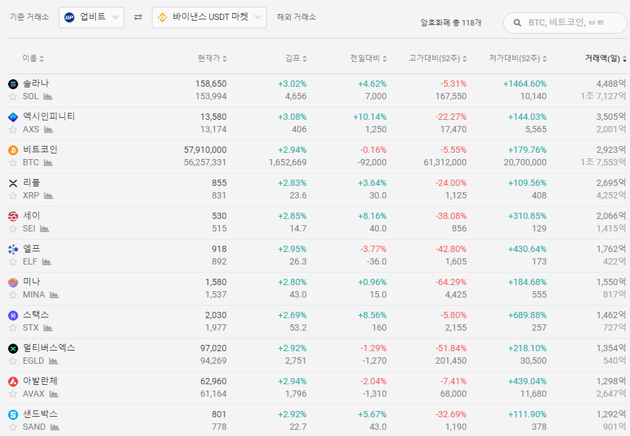Click the 샌드박스 coin name
The image size is (630, 436).
pyautogui.click(x=40, y=414)
